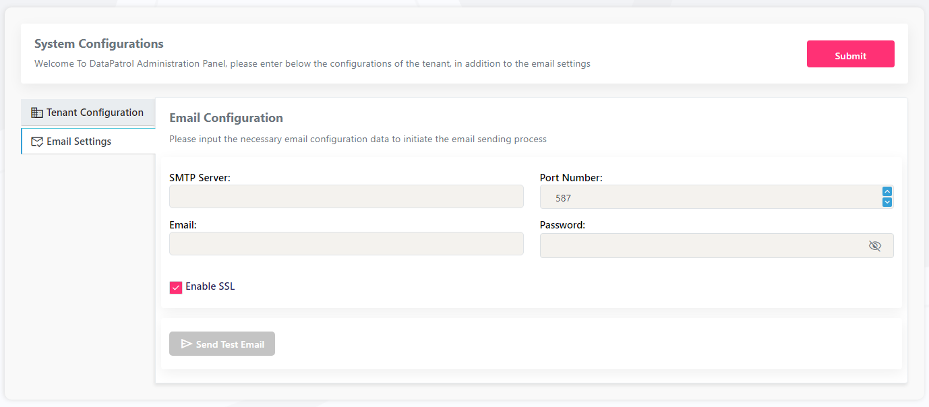Show the password using the eye icon

click(x=874, y=246)
